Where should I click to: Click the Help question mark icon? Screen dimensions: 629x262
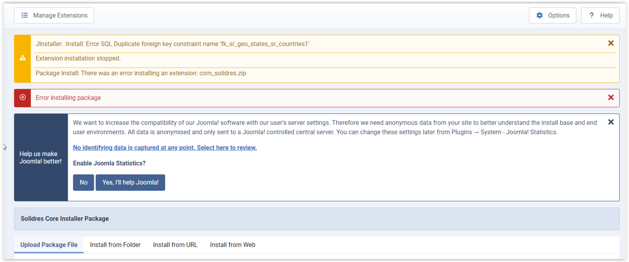point(591,15)
